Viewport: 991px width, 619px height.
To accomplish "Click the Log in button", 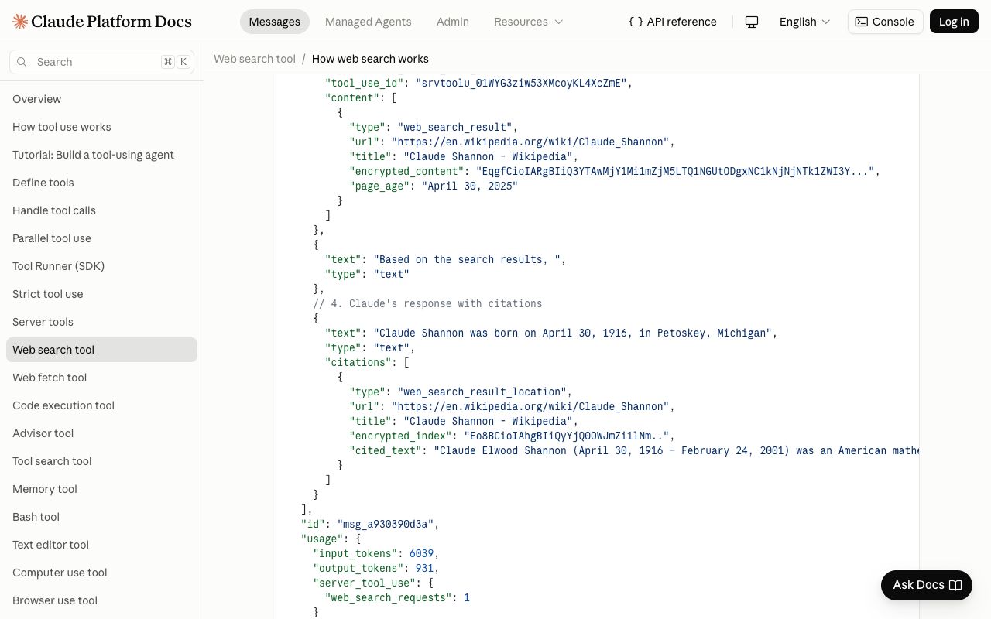I will click(954, 22).
